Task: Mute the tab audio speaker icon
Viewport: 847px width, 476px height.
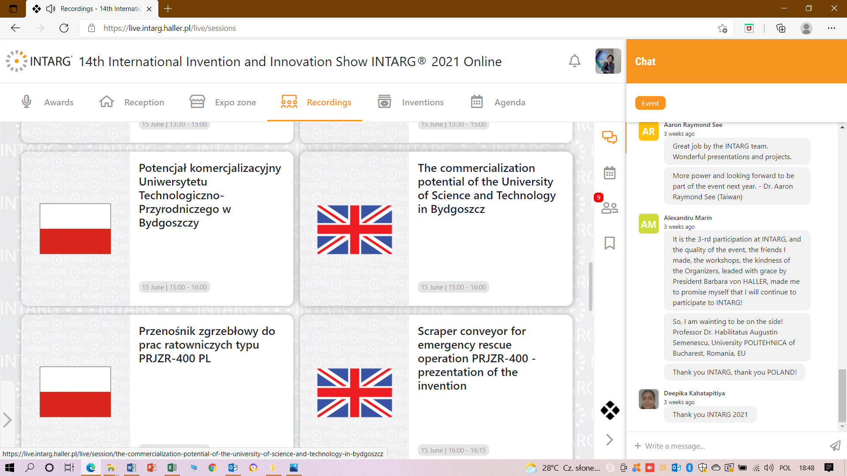Action: point(51,8)
